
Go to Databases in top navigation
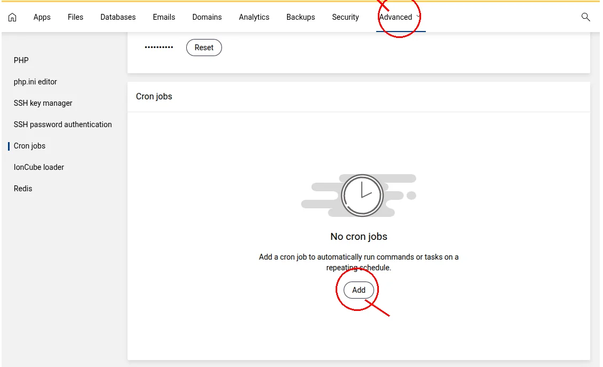coord(118,17)
